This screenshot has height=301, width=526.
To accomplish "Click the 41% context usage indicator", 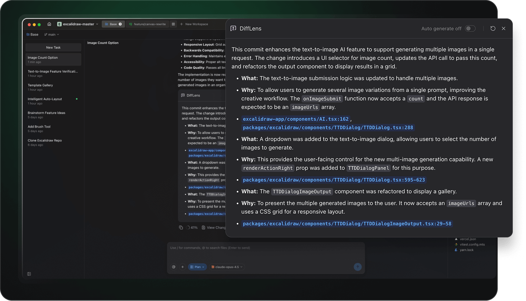I will (192, 228).
